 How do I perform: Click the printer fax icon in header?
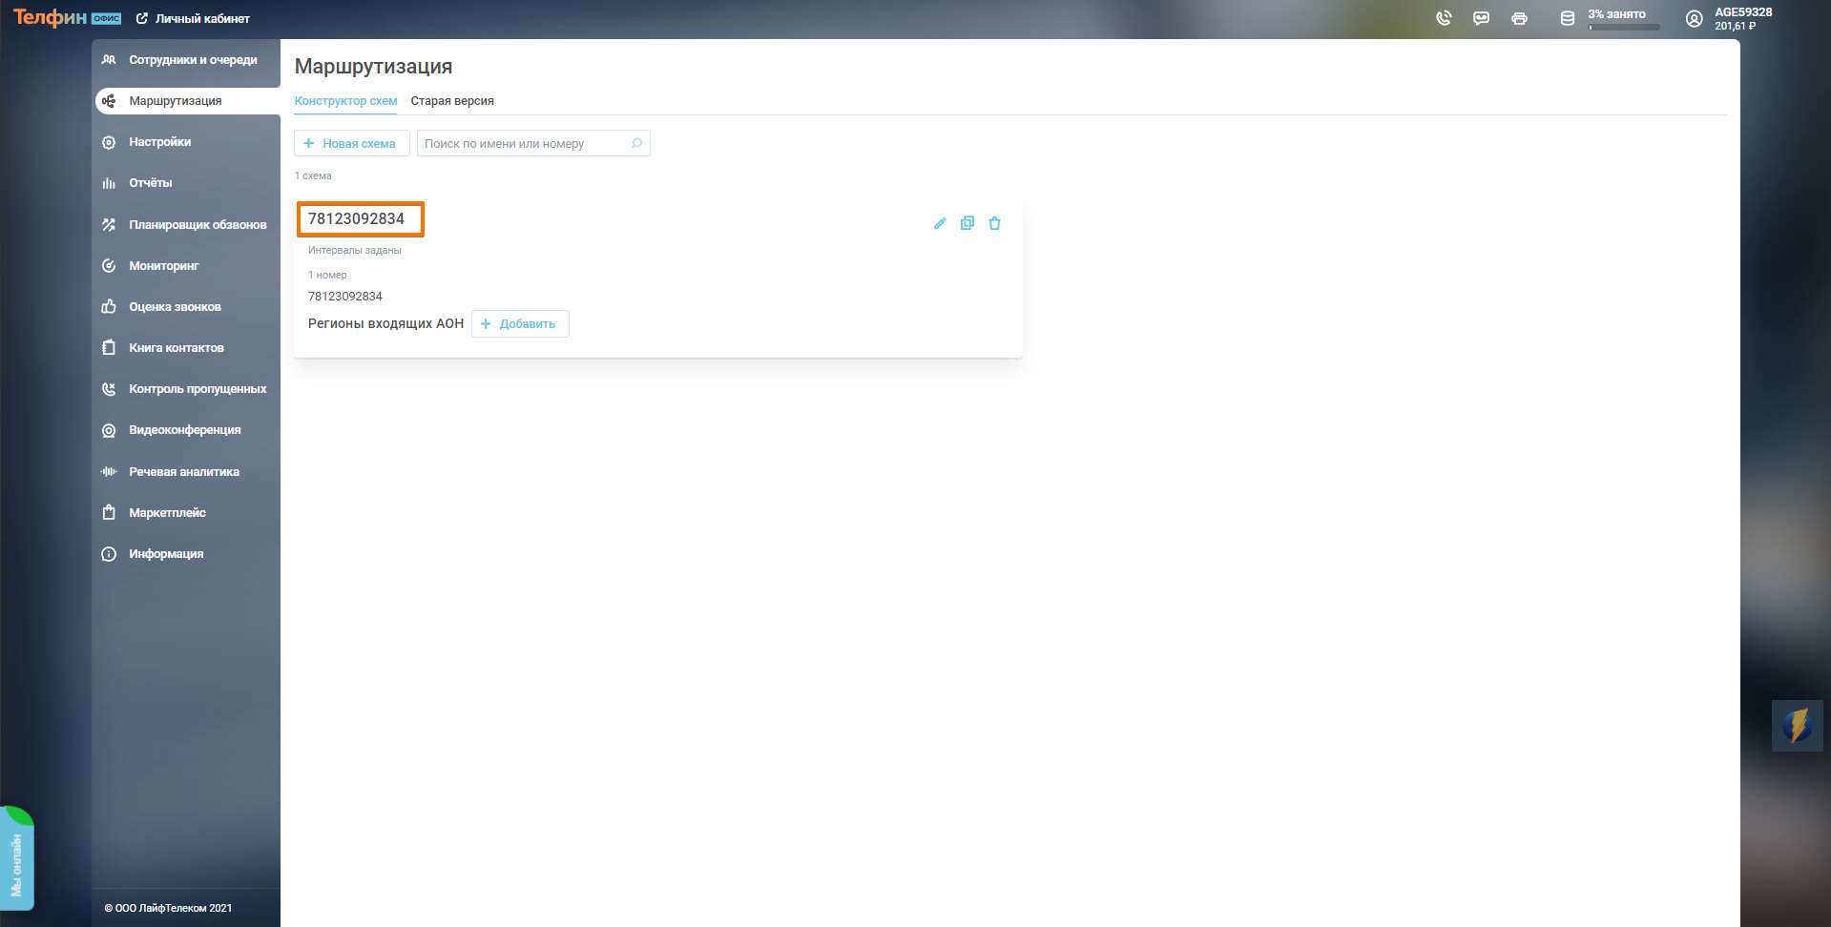1519,18
